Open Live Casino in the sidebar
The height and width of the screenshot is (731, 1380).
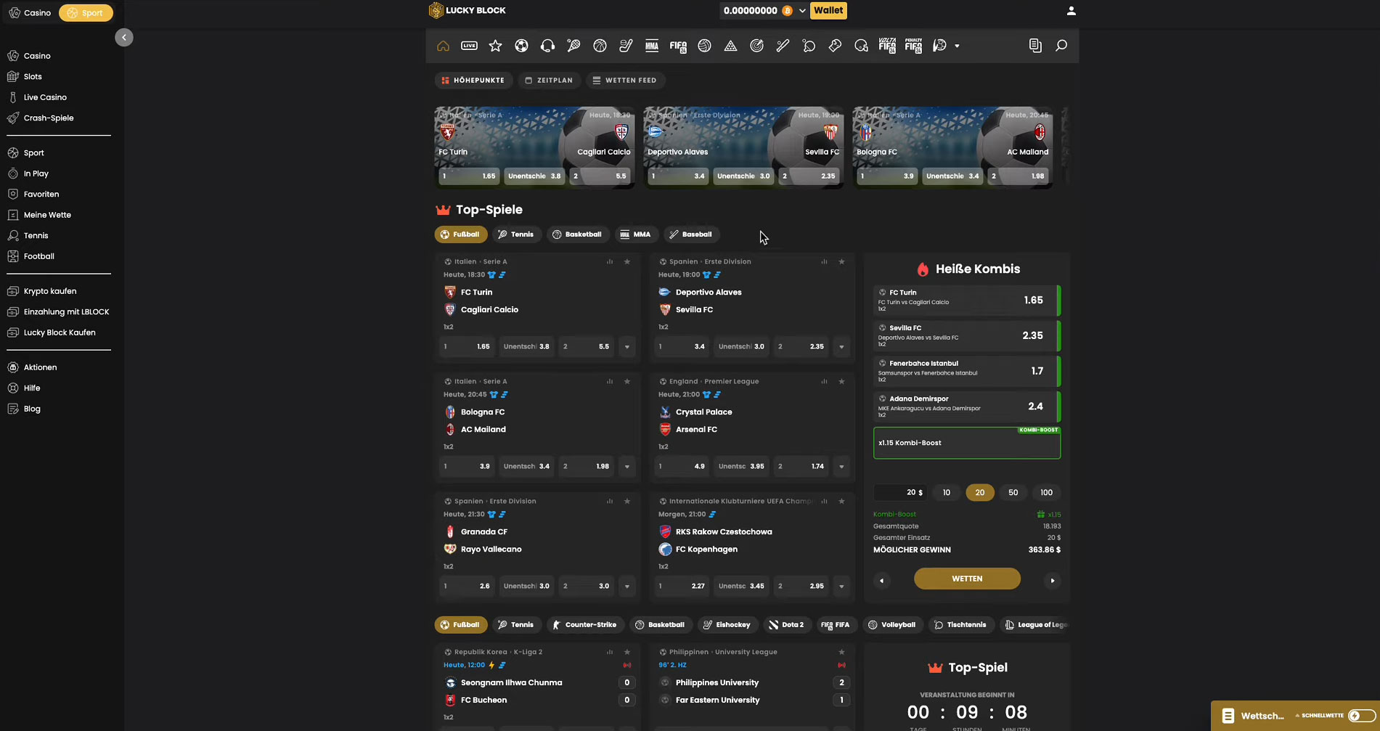click(45, 97)
